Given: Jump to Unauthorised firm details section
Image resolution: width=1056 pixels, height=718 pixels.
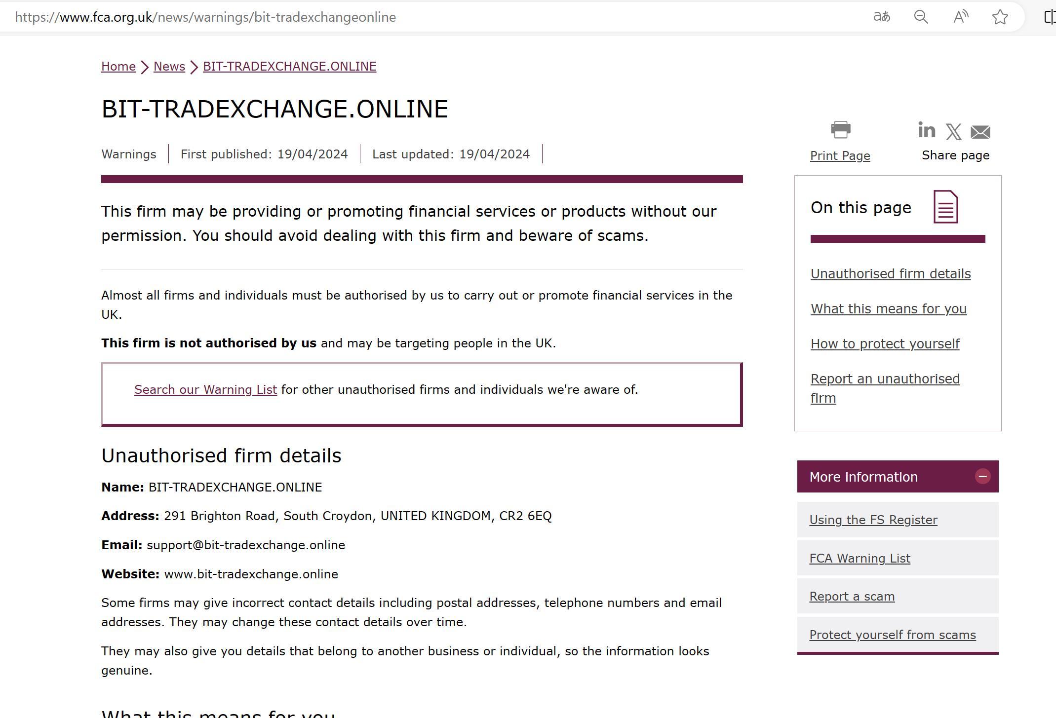Looking at the screenshot, I should click(x=890, y=274).
